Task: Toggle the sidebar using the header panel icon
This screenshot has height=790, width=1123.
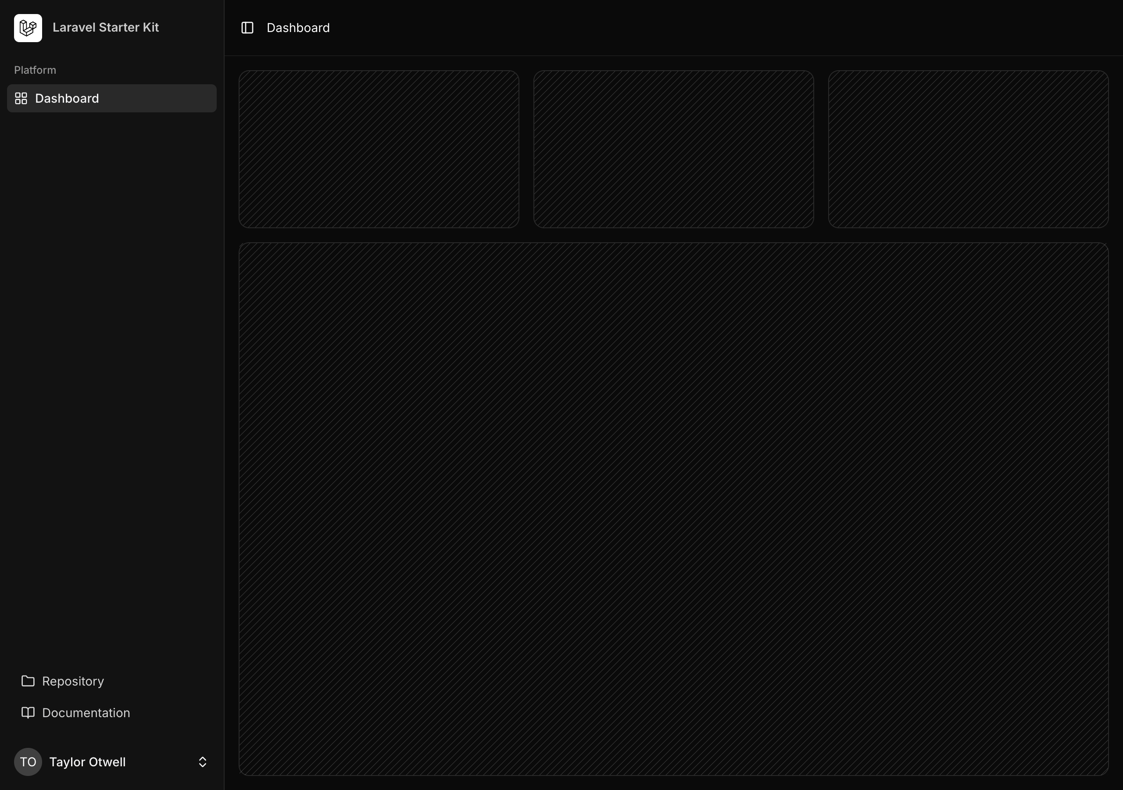Action: [x=247, y=28]
